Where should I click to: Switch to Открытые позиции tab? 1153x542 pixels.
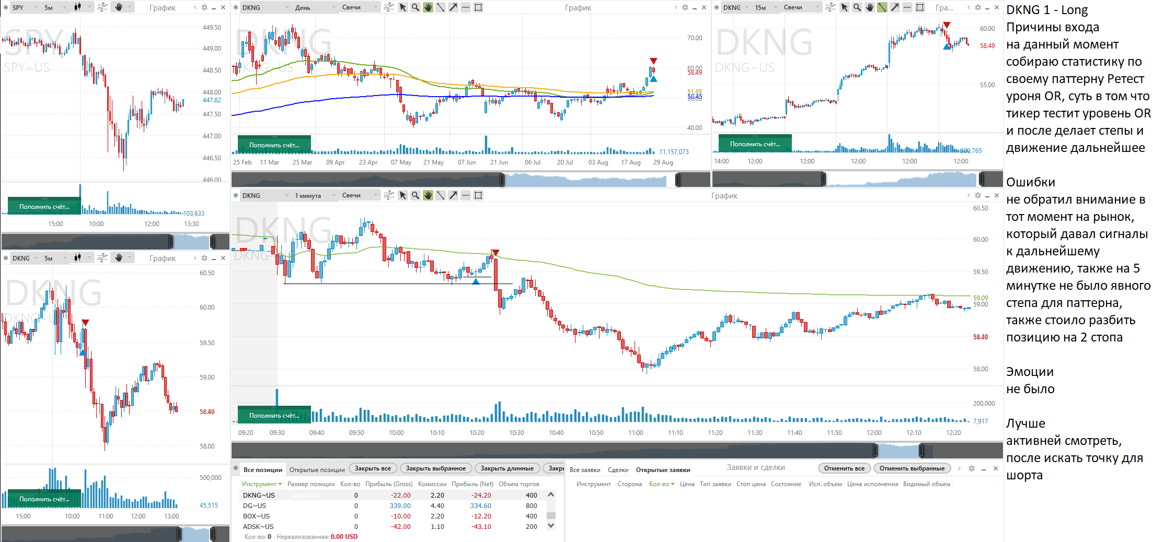[x=317, y=470]
